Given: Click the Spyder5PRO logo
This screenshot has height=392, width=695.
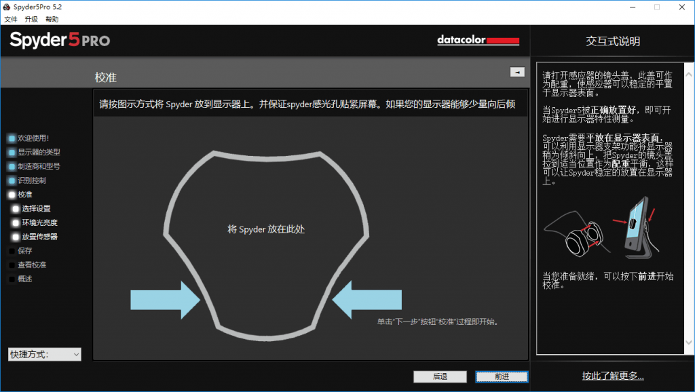Looking at the screenshot, I should point(60,40).
